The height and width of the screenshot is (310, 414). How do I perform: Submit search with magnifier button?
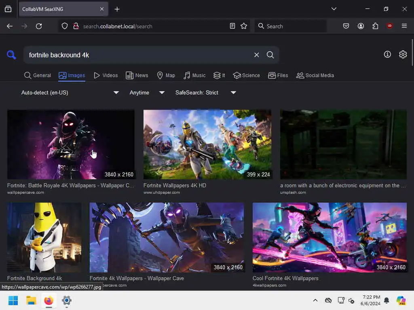pos(270,55)
